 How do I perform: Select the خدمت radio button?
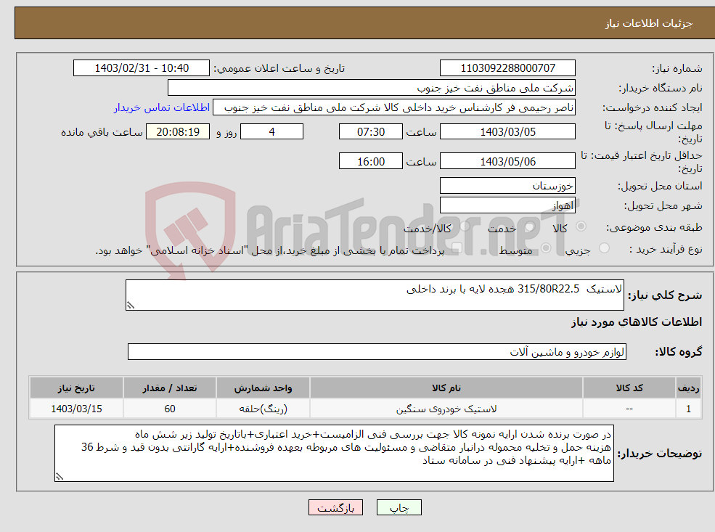[529, 226]
